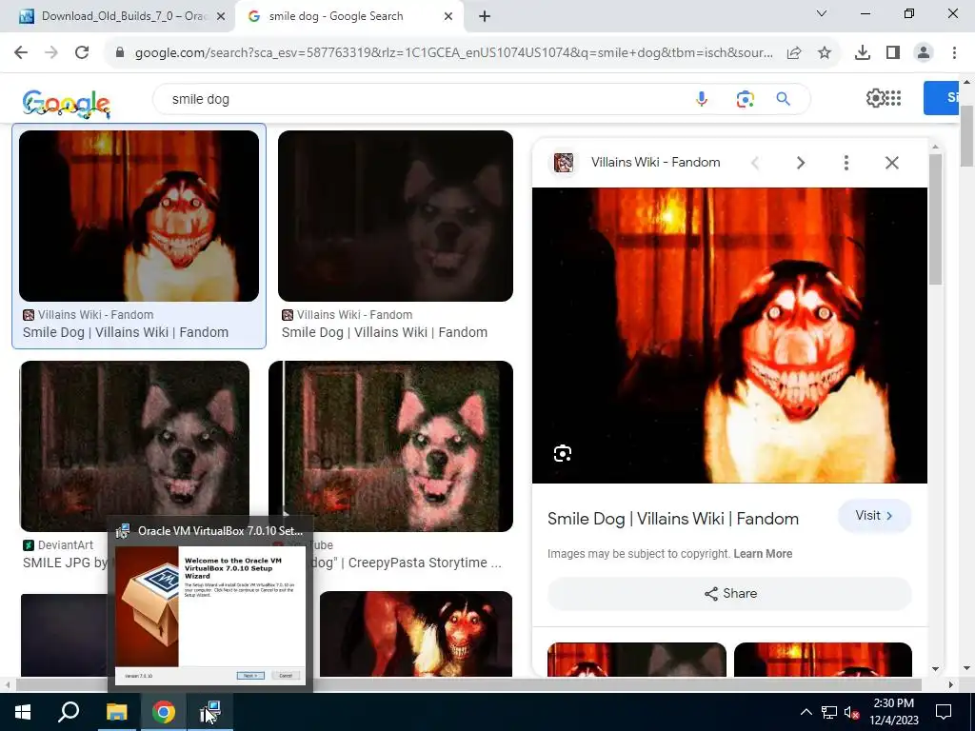
Task: Select the VirtualBox setup taskbar icon
Action: coord(210,712)
